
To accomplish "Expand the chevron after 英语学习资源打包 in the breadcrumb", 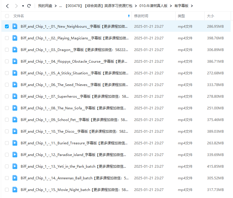I will coord(136,6).
